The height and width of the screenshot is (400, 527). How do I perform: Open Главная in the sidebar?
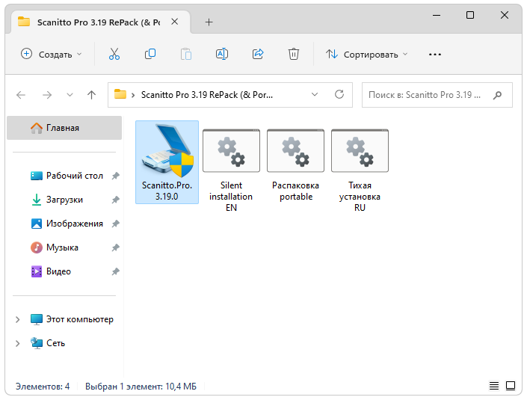click(x=64, y=128)
